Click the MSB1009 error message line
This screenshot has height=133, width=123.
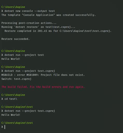point(43,75)
